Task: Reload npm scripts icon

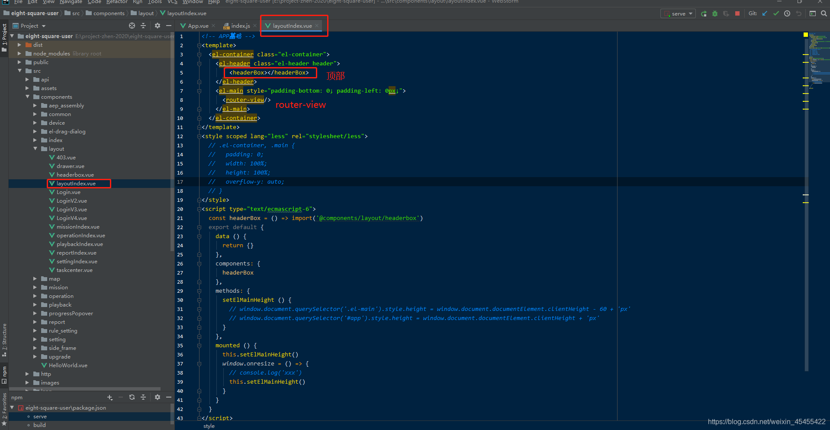Action: click(x=132, y=398)
